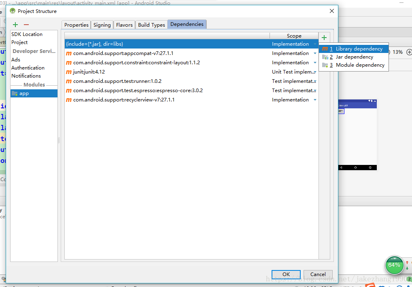Select recyclerview-v7:27.1.1 dependency row
412x287 pixels.
click(x=191, y=100)
